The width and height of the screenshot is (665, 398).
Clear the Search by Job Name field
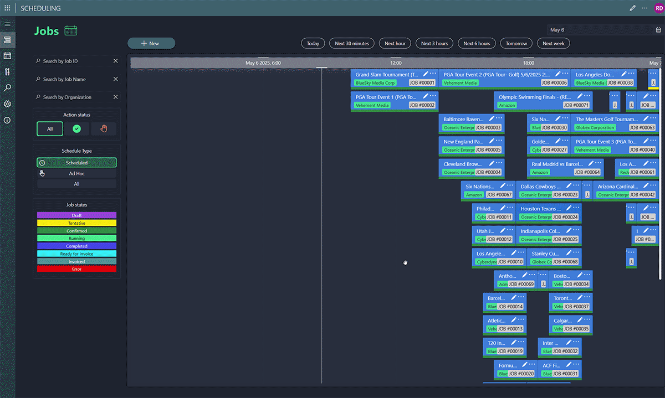116,79
